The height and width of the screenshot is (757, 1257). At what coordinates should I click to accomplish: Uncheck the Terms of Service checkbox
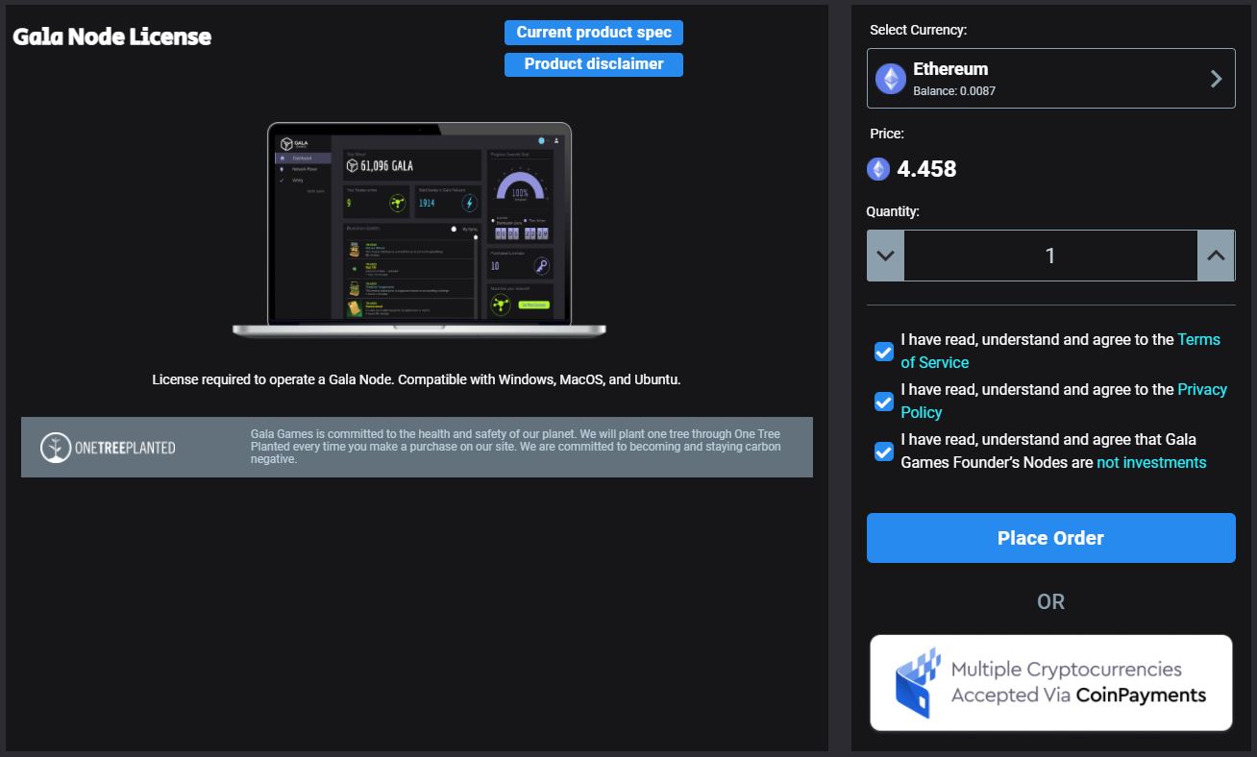click(x=884, y=352)
